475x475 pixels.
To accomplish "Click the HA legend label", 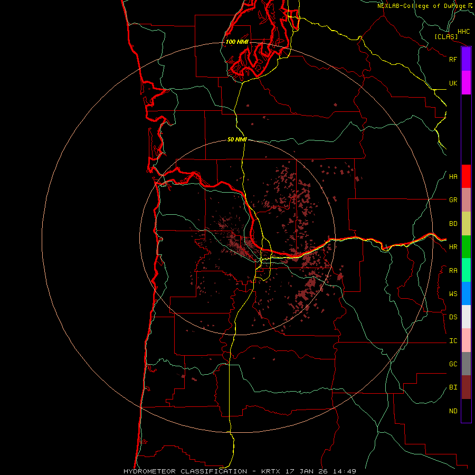I will [453, 177].
